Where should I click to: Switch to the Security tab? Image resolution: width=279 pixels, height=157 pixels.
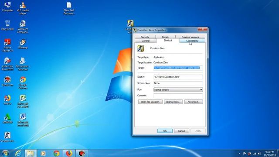click(145, 37)
